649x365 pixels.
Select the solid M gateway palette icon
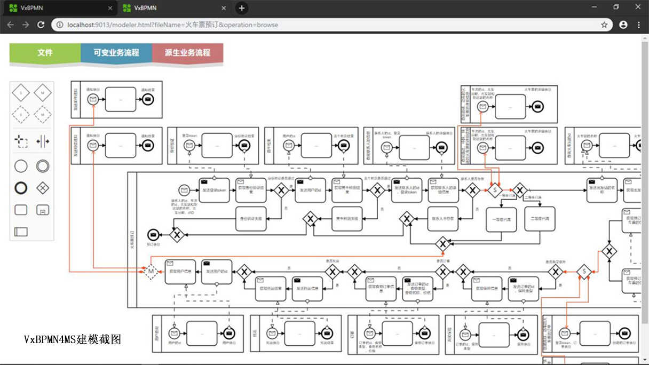(x=43, y=93)
